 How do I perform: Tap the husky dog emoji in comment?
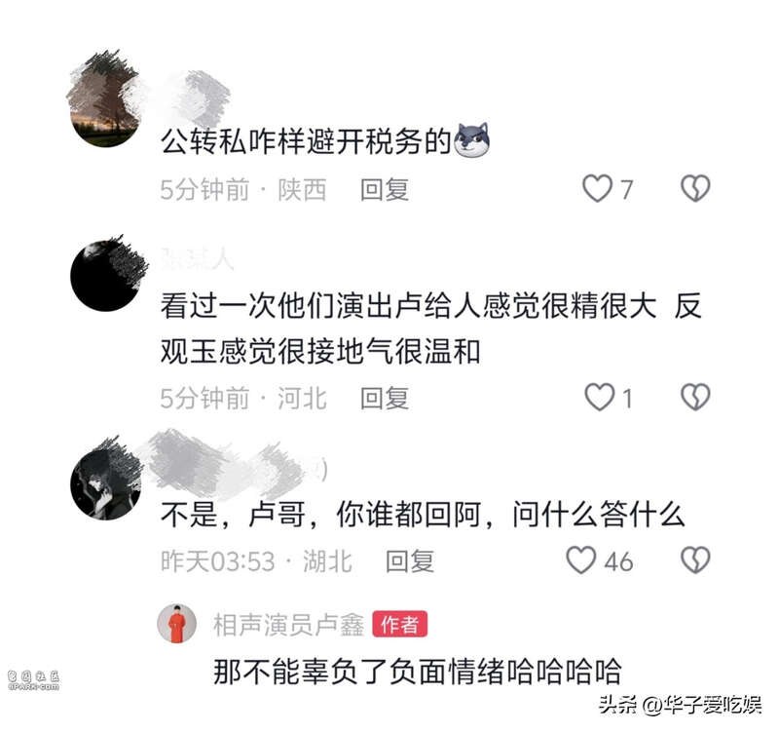coord(472,139)
